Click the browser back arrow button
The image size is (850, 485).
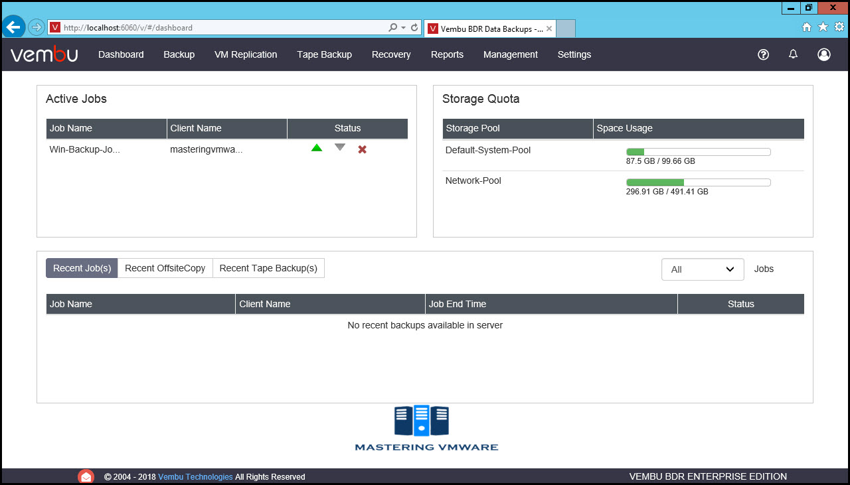click(x=14, y=27)
